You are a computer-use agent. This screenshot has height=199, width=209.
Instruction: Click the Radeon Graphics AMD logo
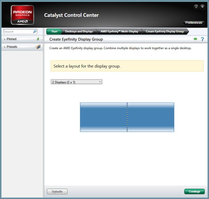click(x=22, y=15)
